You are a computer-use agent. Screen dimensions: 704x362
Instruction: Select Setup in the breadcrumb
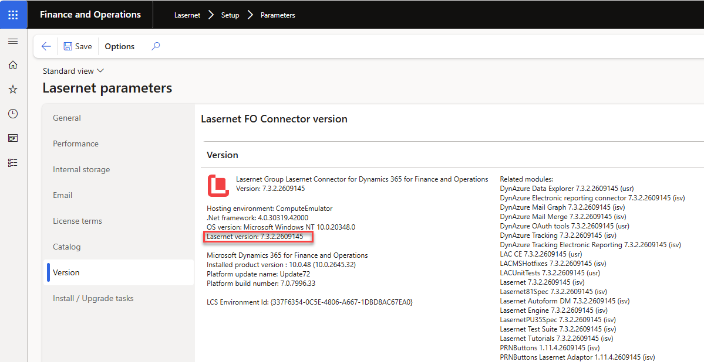tap(230, 15)
